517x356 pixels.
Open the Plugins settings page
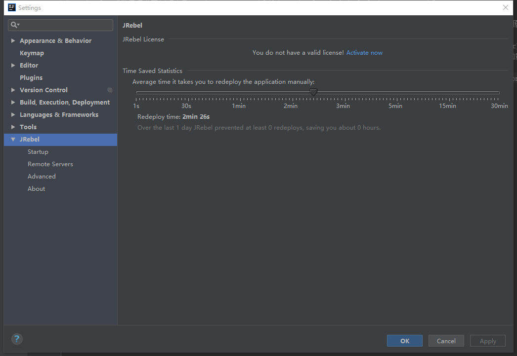tap(31, 77)
